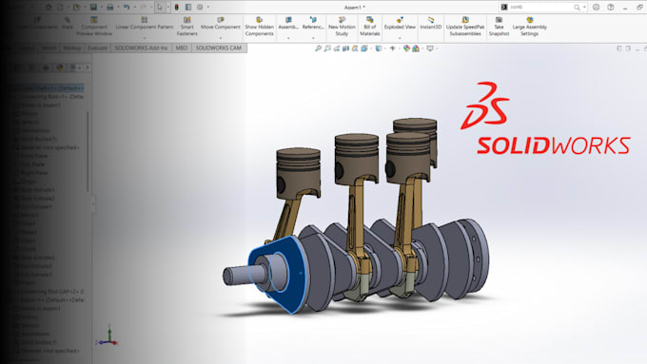The height and width of the screenshot is (364, 647).
Task: Click the Edit Appearance color sphere
Action: (x=406, y=48)
